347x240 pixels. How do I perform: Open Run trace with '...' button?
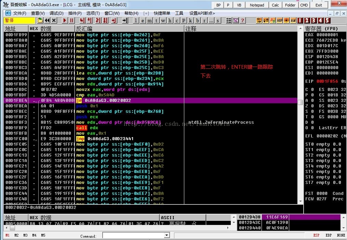pyautogui.click(x=211, y=21)
